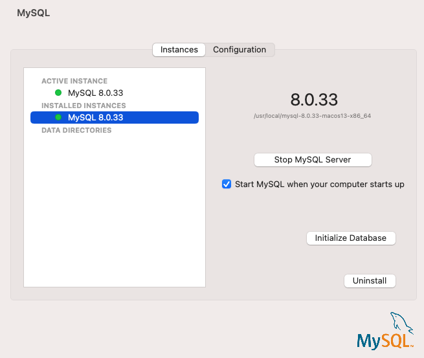The height and width of the screenshot is (358, 424).
Task: Click the MySQL pane title
Action: (34, 13)
